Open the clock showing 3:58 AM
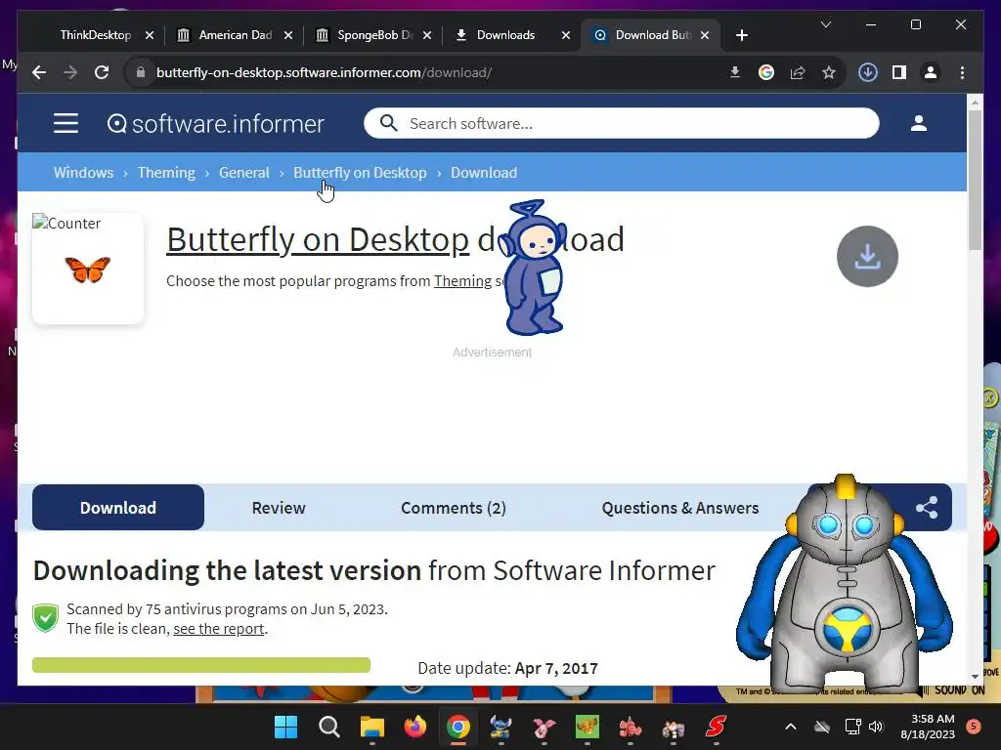The width and height of the screenshot is (1001, 750). [928, 727]
